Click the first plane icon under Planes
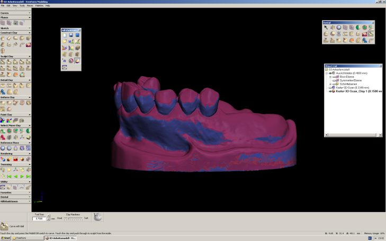The height and width of the screenshot is (241, 386). [3, 23]
